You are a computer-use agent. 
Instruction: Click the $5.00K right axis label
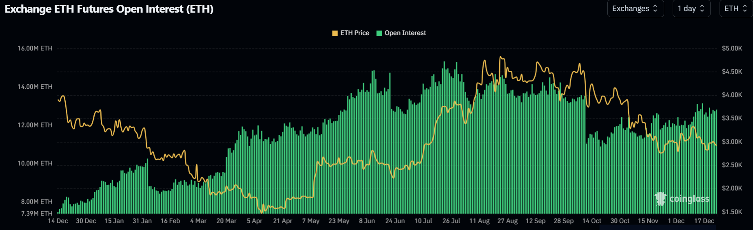[x=732, y=48]
